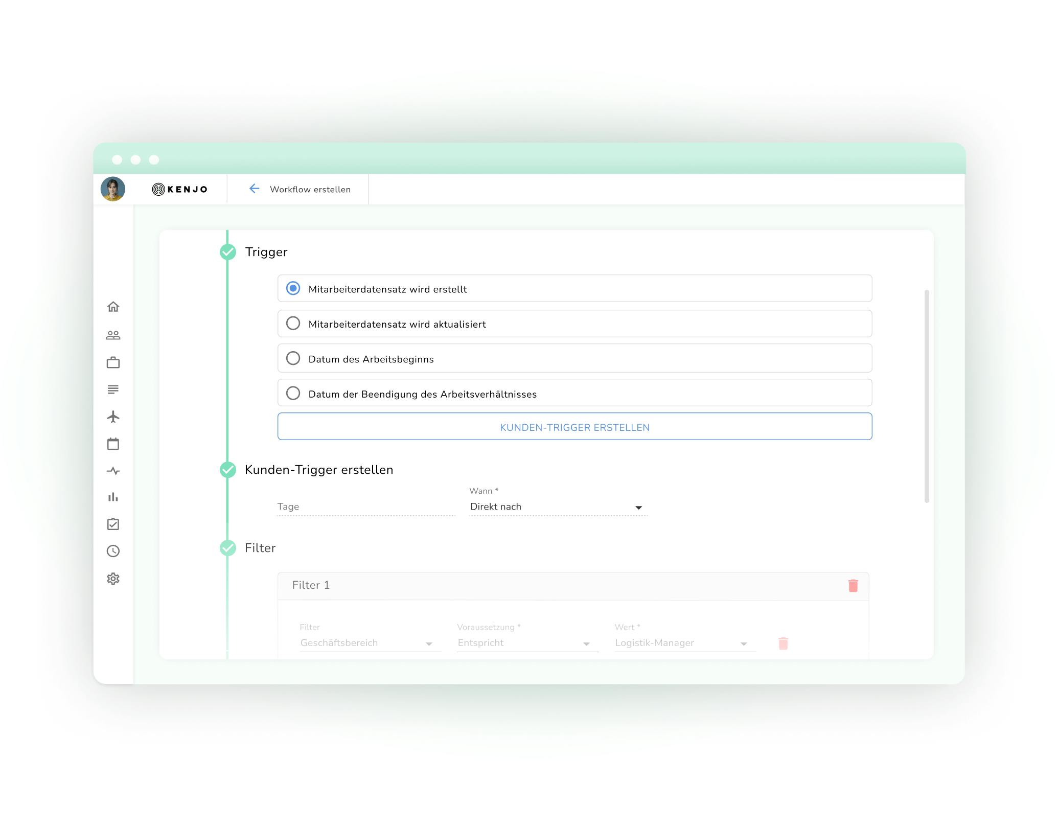Select 'Mitarbeiterdatensatz wird aktualisiert' radio option

(293, 324)
